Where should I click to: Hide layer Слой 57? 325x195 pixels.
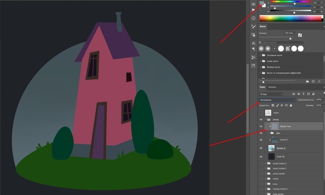tap(261, 140)
